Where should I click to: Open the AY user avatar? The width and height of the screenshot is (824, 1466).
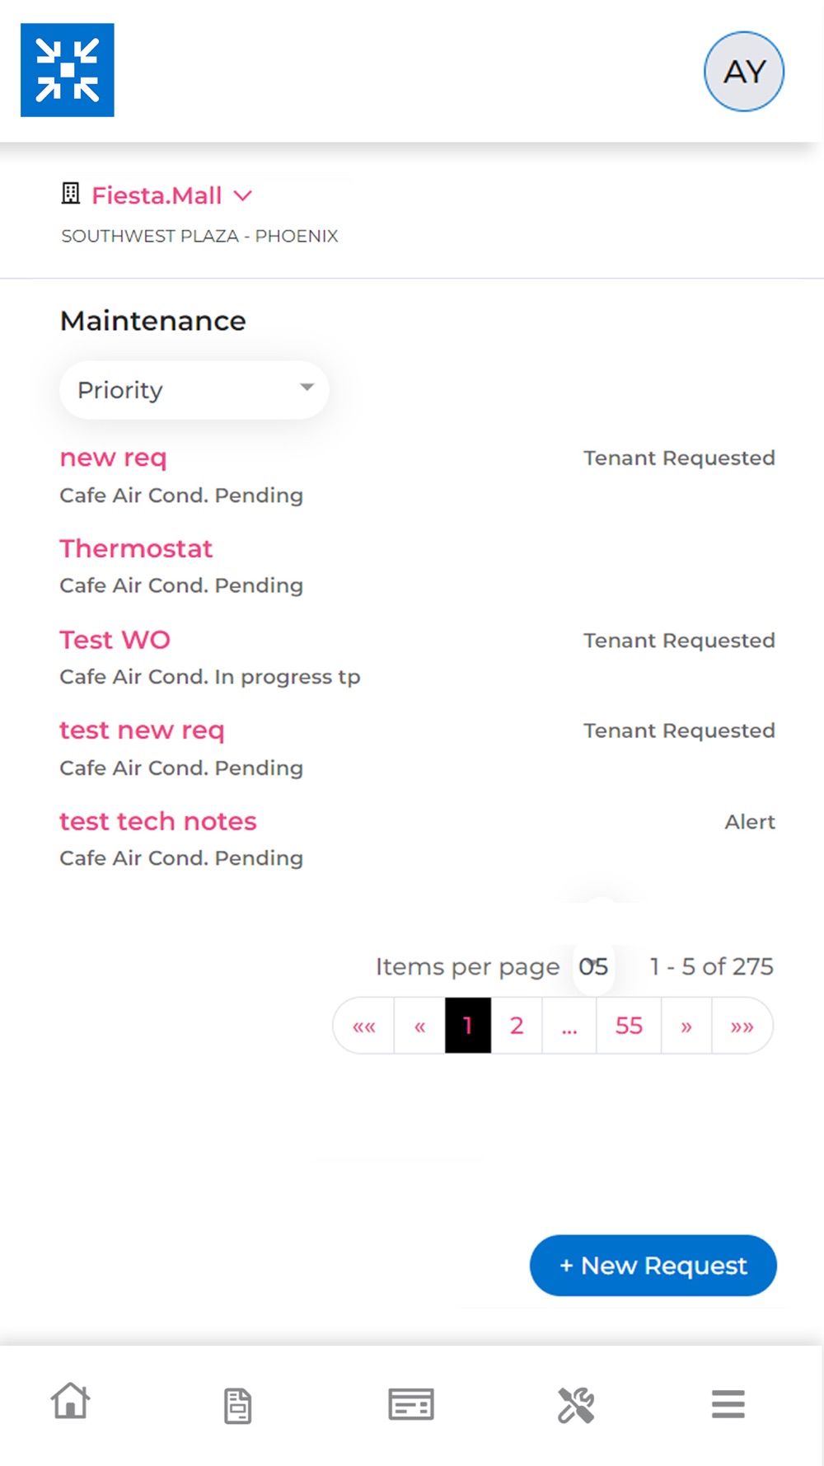pos(744,72)
